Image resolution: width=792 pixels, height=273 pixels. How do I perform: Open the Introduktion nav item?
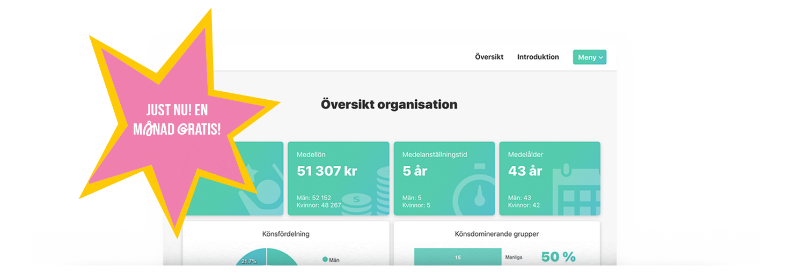[x=538, y=57]
